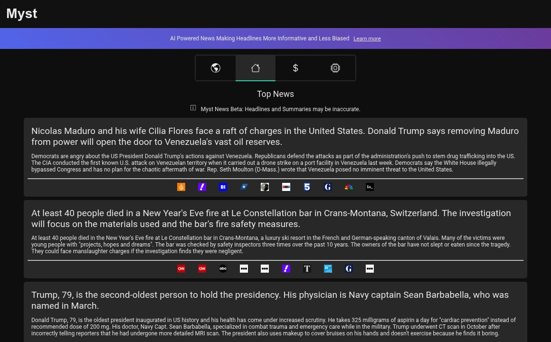Image resolution: width=551 pixels, height=342 pixels.
Task: Switch to the World news globe tab
Action: pos(215,68)
